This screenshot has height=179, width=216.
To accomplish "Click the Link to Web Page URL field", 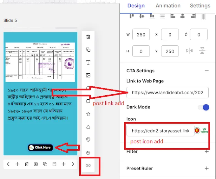I will coord(167,92).
